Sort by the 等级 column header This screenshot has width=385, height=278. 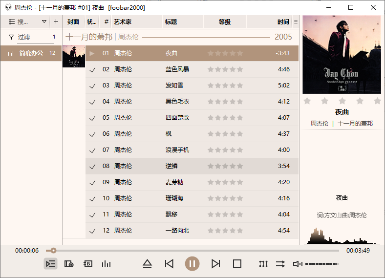225,22
